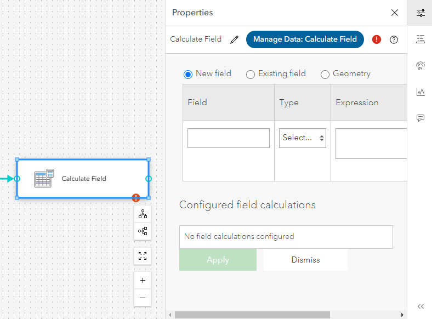Edit the Calculate Field name with pencil

pyautogui.click(x=235, y=39)
